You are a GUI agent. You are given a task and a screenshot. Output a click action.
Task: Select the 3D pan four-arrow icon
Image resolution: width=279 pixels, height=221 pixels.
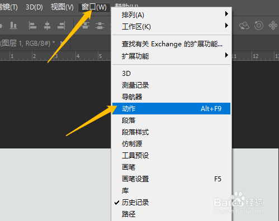[273, 26]
